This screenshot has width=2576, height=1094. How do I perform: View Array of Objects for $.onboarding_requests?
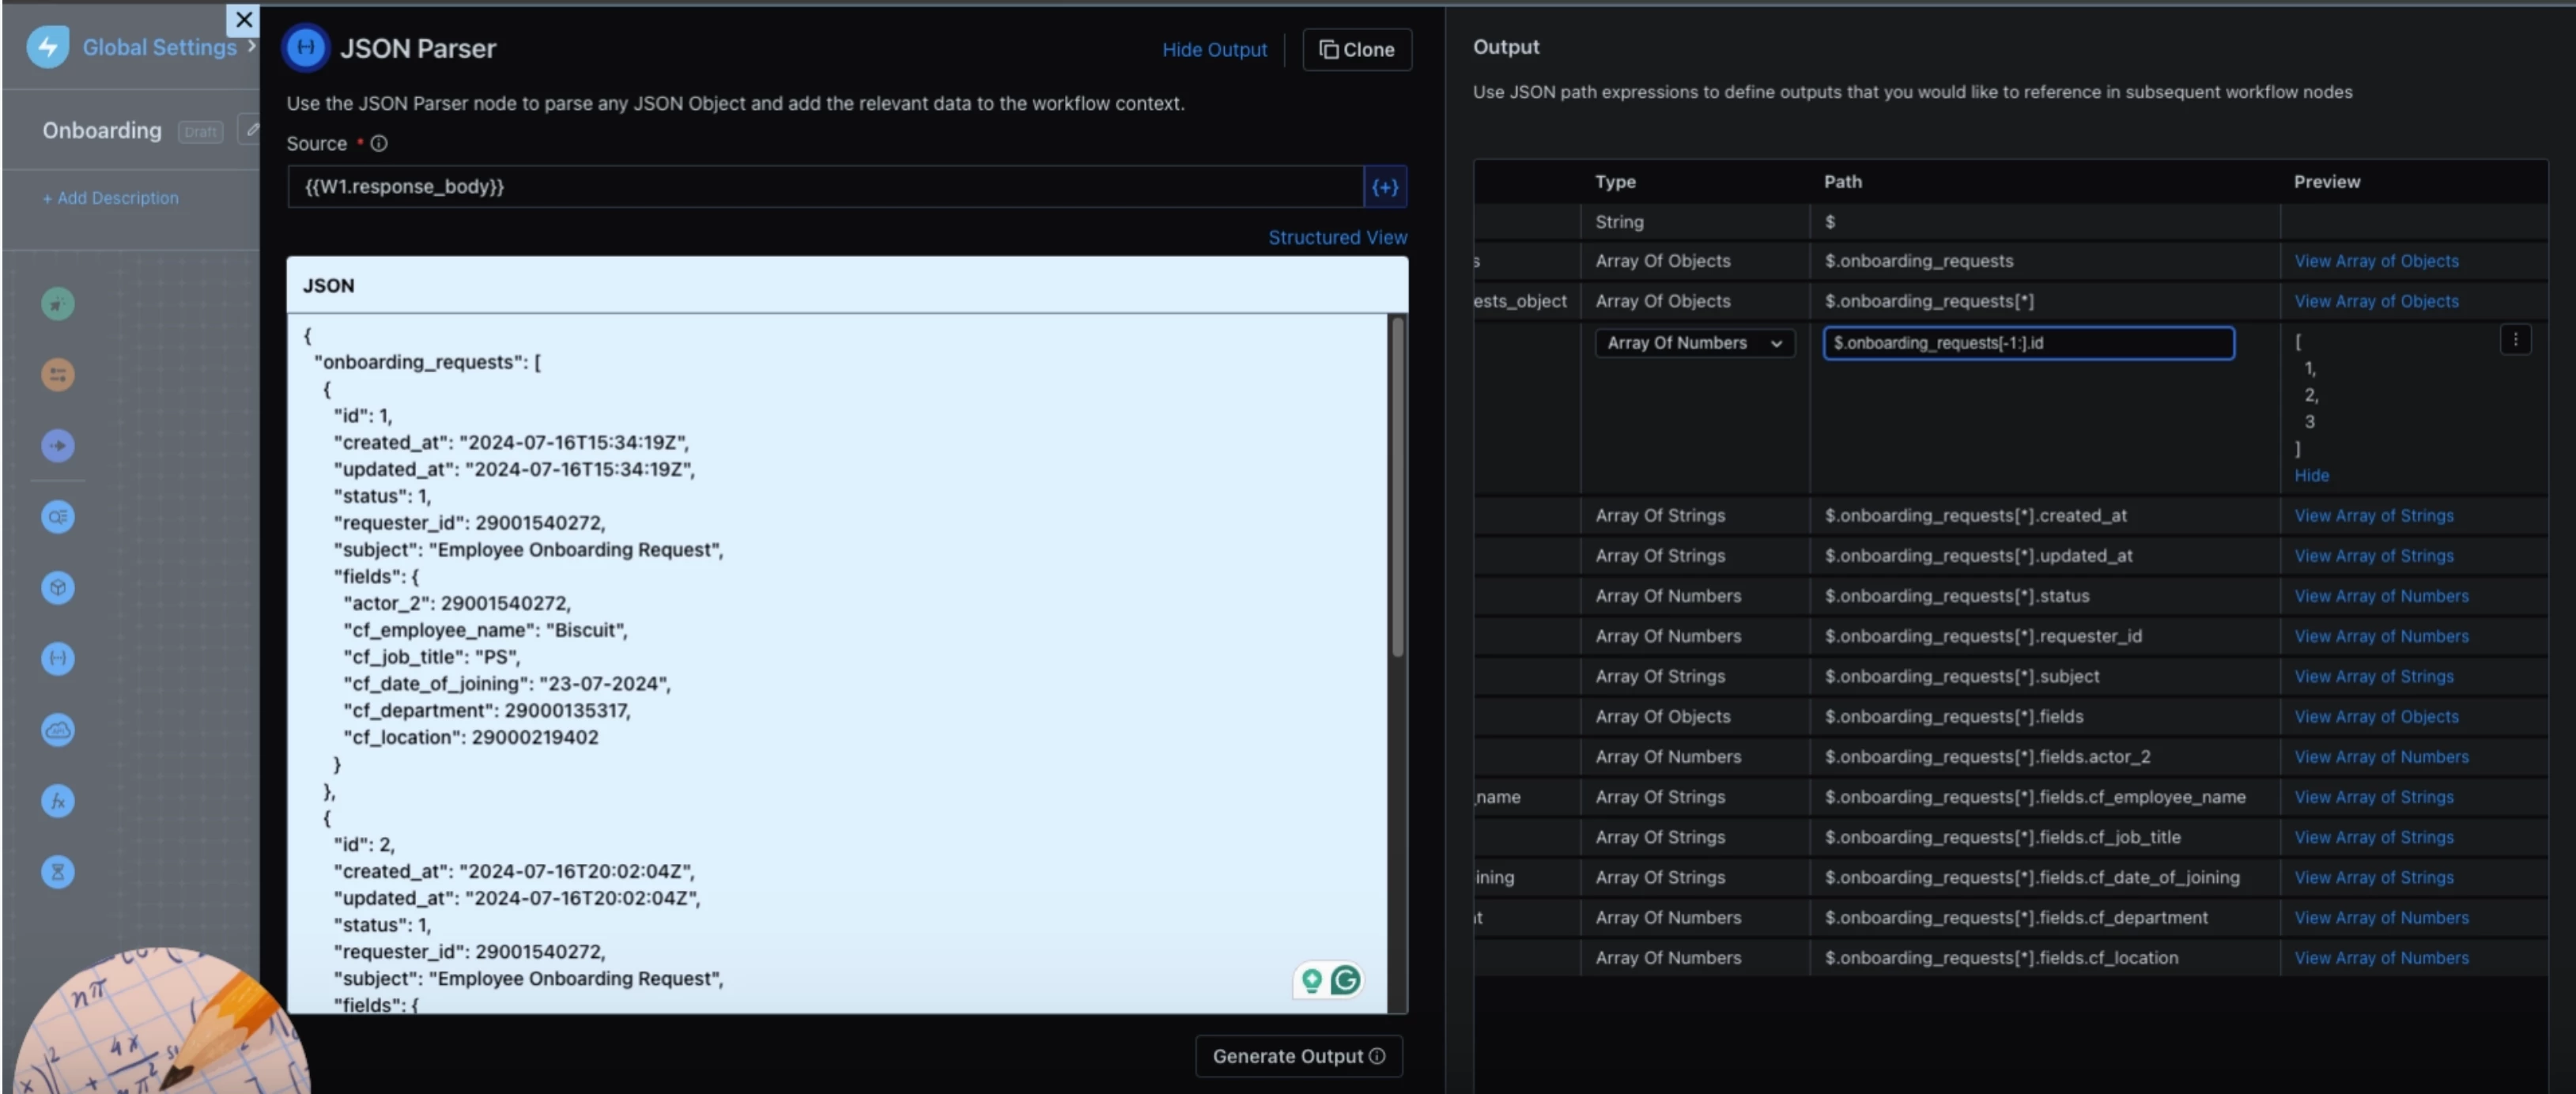coord(2376,261)
